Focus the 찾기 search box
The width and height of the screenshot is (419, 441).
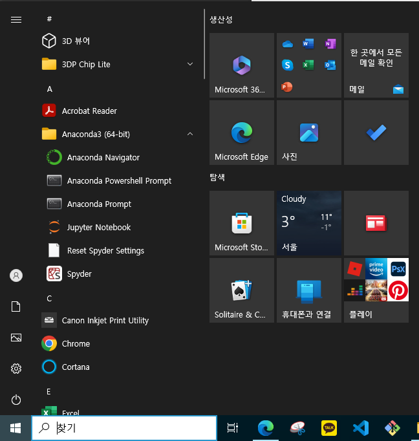click(x=124, y=428)
